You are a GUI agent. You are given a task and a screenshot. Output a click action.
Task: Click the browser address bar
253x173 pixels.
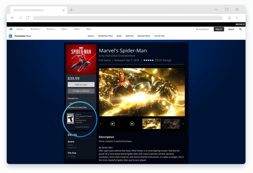(128, 18)
